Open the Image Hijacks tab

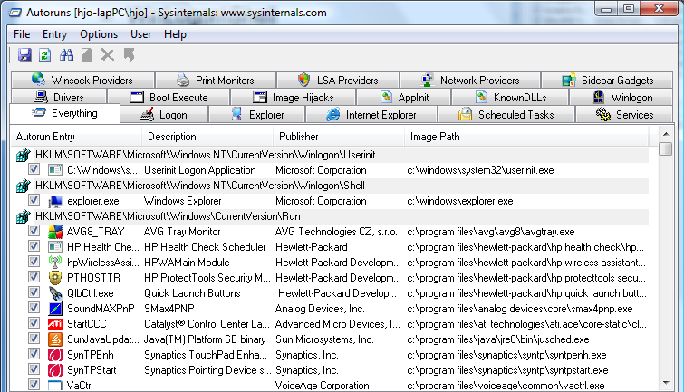pos(294,97)
